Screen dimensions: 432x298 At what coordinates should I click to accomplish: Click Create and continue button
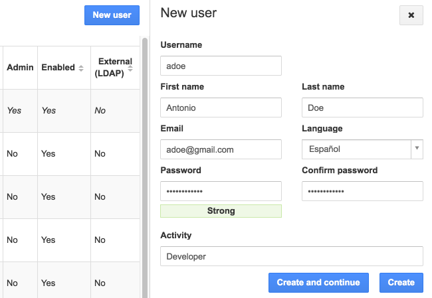pos(318,282)
